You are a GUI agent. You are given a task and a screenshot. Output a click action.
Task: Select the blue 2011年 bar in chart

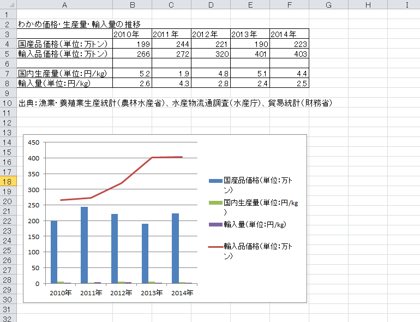coord(84,245)
